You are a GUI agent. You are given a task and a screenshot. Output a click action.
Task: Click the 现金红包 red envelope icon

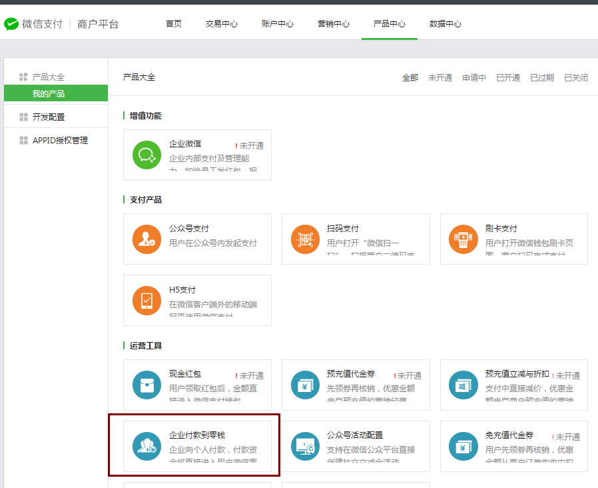click(147, 385)
